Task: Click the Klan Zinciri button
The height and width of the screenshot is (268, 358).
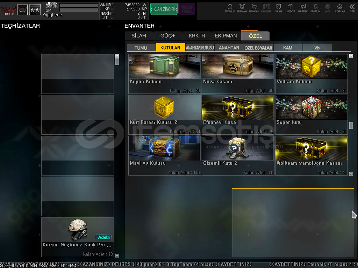Action: coord(164,9)
